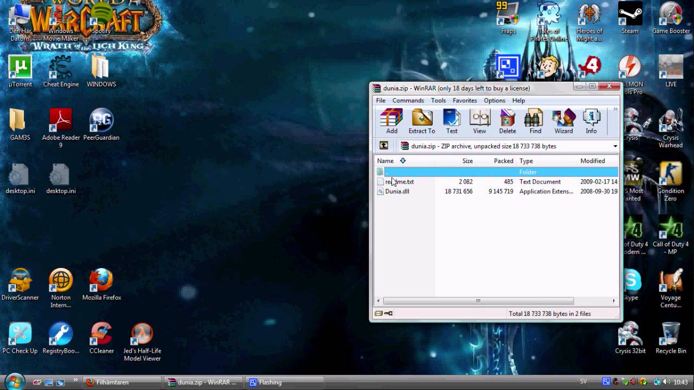Go up one level in archive
694x390 pixels.
click(x=384, y=146)
